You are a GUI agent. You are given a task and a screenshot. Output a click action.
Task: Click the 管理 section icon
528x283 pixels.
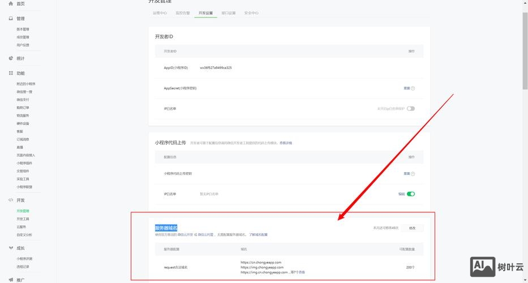click(x=11, y=19)
